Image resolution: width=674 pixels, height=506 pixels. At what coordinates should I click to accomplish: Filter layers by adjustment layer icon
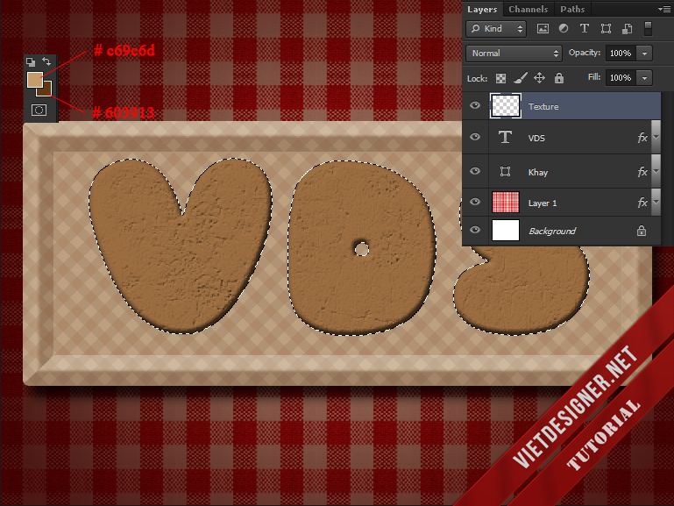(563, 28)
